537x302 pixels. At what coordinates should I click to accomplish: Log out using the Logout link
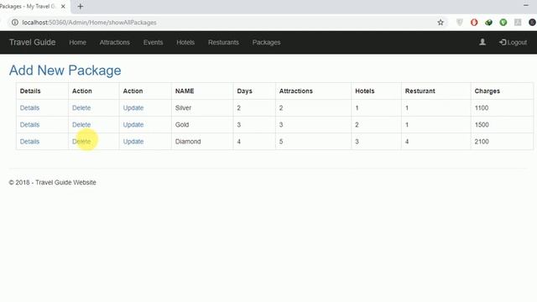pyautogui.click(x=513, y=43)
